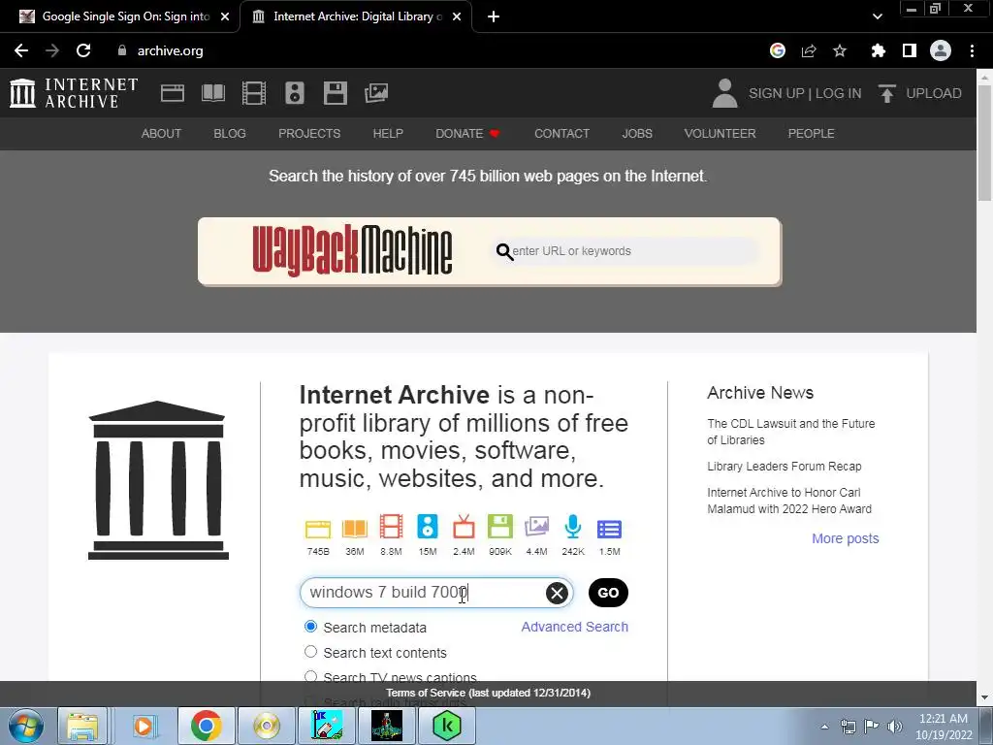Screen dimensions: 993x745
Task: Open the Audio speaker icon in top navigation
Action: [x=295, y=93]
